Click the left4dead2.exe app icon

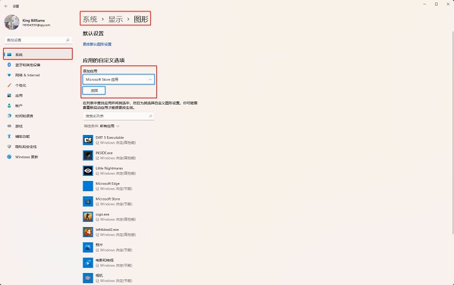88,232
